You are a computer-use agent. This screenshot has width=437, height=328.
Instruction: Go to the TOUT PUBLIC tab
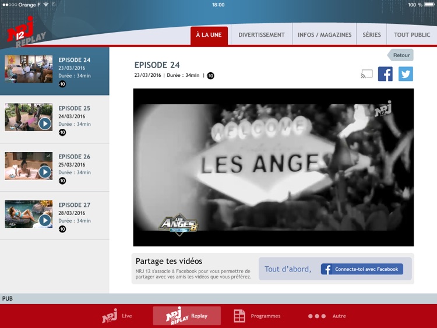coord(411,35)
